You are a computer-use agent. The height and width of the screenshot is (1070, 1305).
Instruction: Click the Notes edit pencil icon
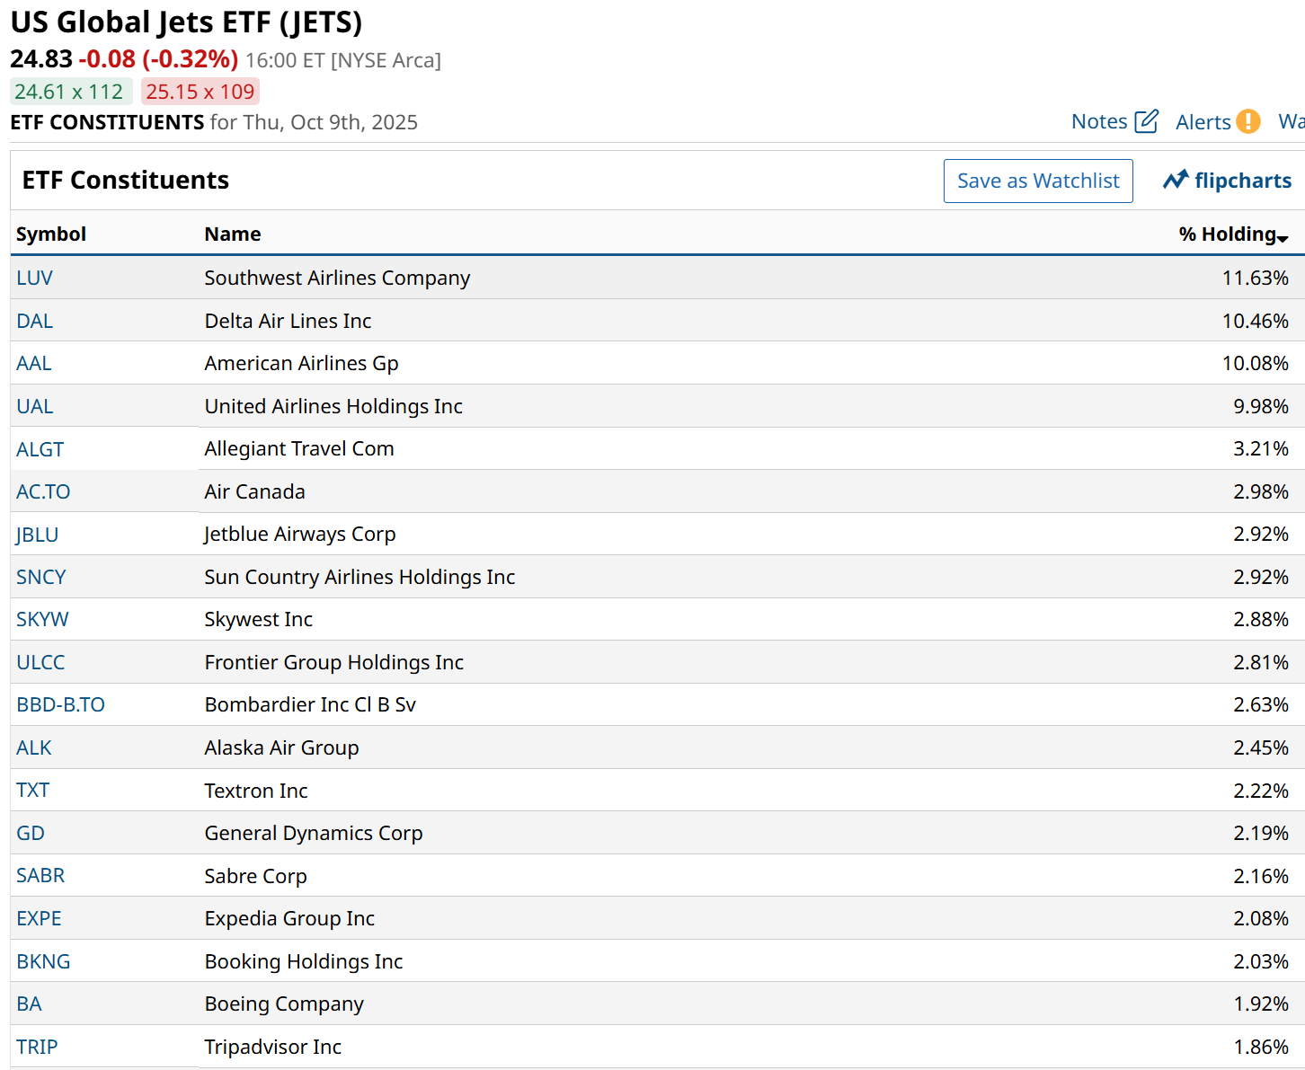[x=1147, y=121]
